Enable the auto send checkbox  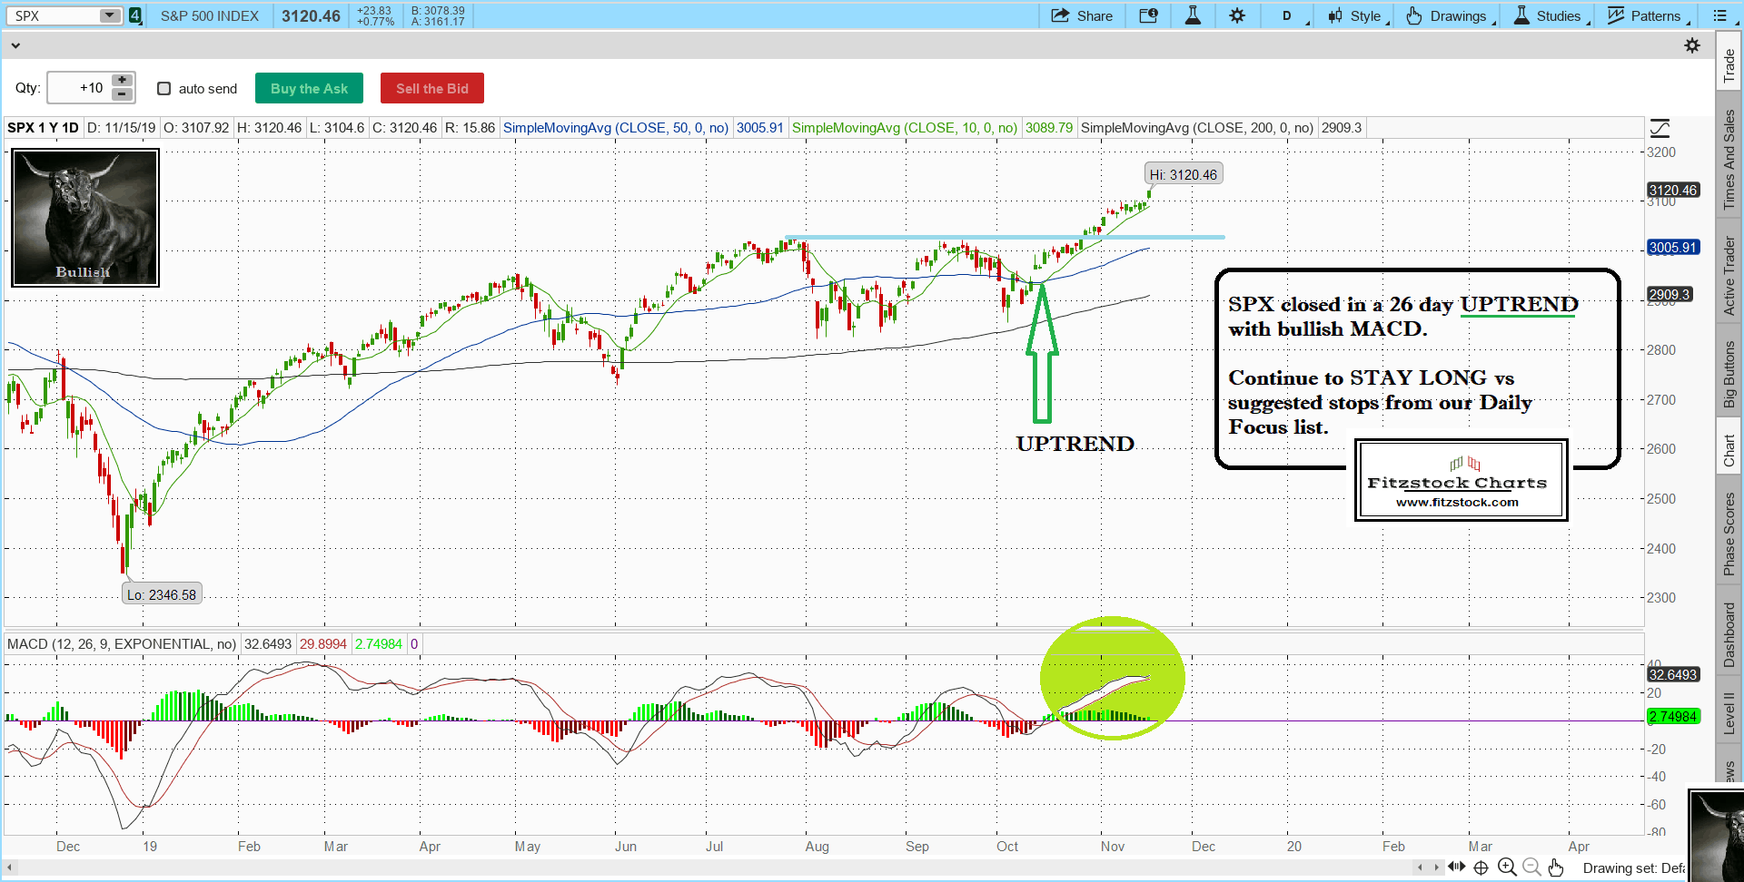tap(164, 89)
